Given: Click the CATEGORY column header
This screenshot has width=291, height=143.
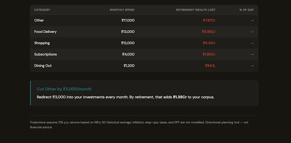Looking at the screenshot, I should (42, 10).
